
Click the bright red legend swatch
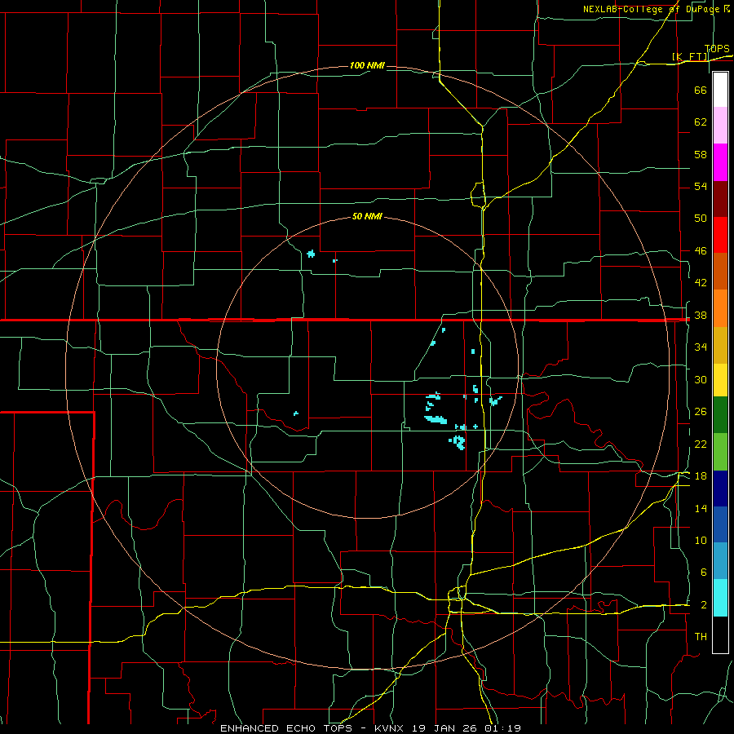[x=720, y=235]
